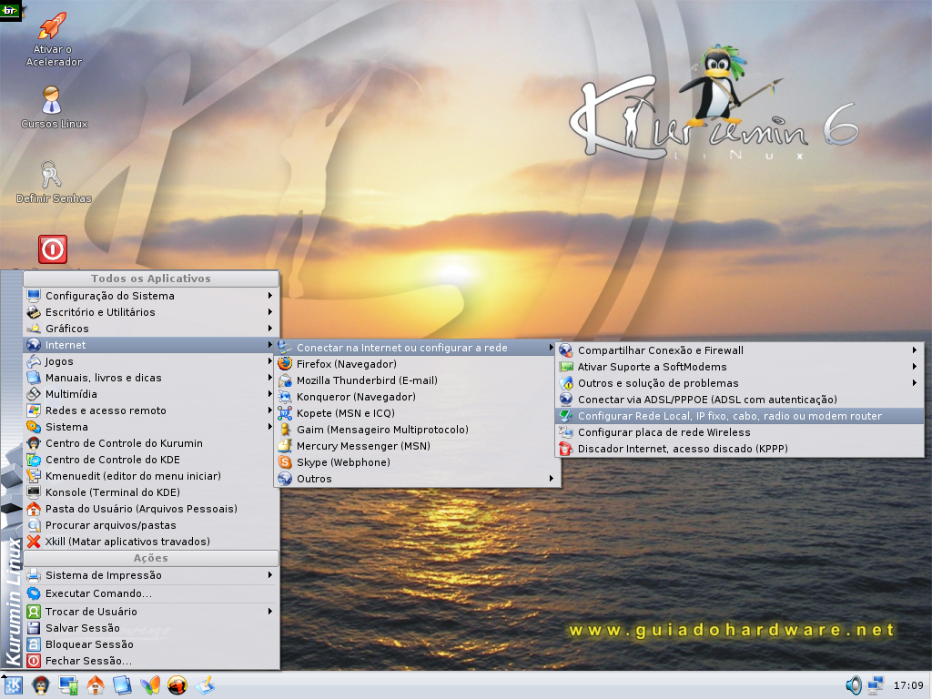Click the 'br' keyboard layout indicator
The width and height of the screenshot is (932, 699).
click(10, 10)
